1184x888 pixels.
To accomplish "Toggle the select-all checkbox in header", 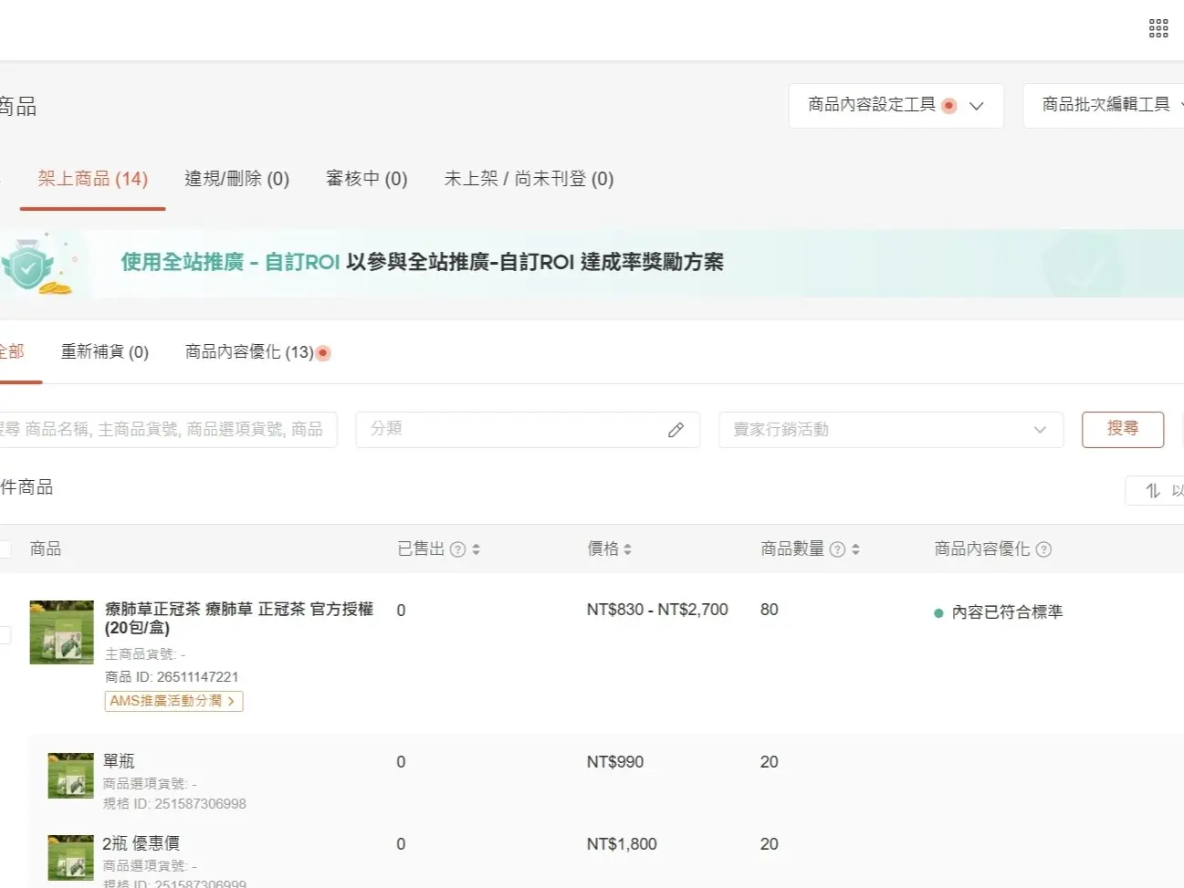I will 4,549.
